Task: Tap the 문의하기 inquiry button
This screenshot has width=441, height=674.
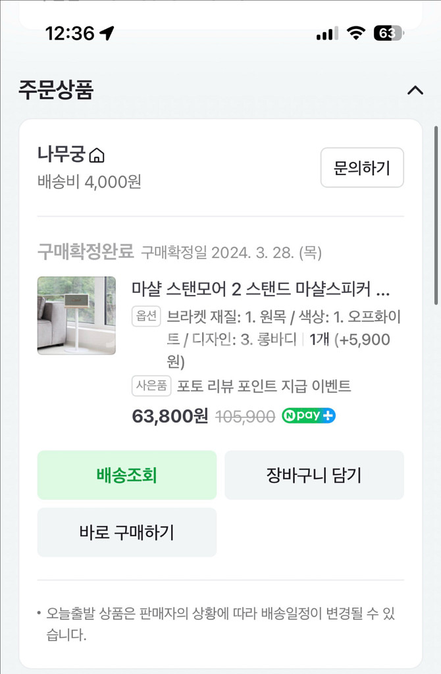Action: click(362, 168)
